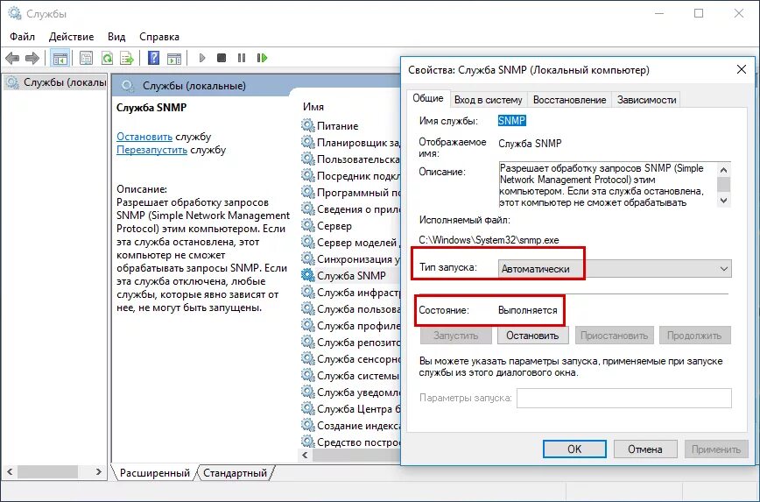Viewport: 760px width, 502px height.
Task: Close the SNMP properties dialog
Action: point(741,69)
